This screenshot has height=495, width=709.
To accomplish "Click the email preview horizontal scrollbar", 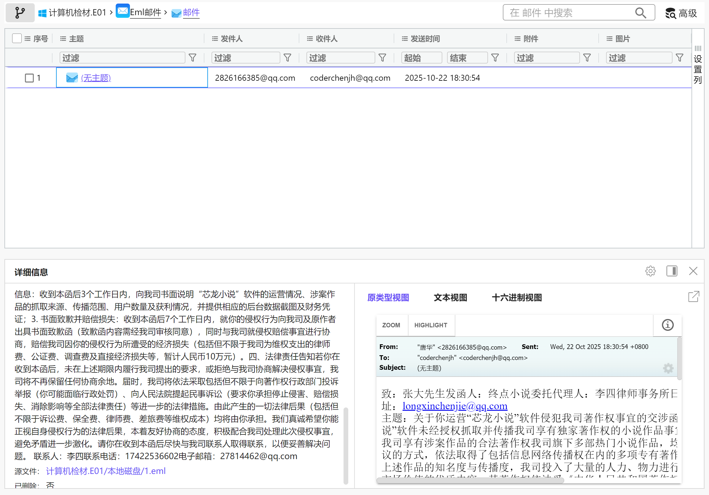I will tap(470, 480).
